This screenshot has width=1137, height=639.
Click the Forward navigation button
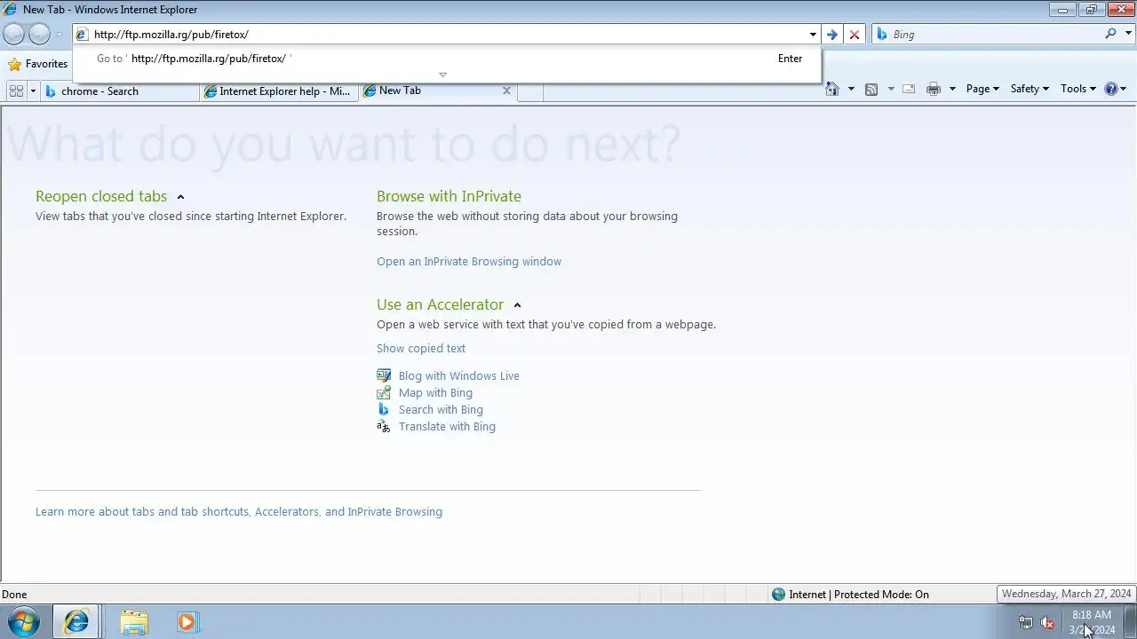click(x=39, y=34)
